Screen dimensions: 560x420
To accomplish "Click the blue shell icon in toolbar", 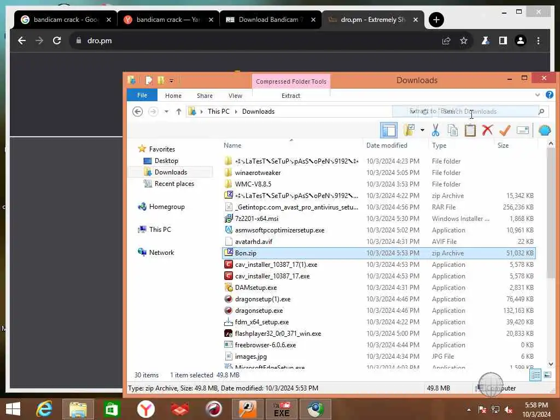I will point(544,130).
